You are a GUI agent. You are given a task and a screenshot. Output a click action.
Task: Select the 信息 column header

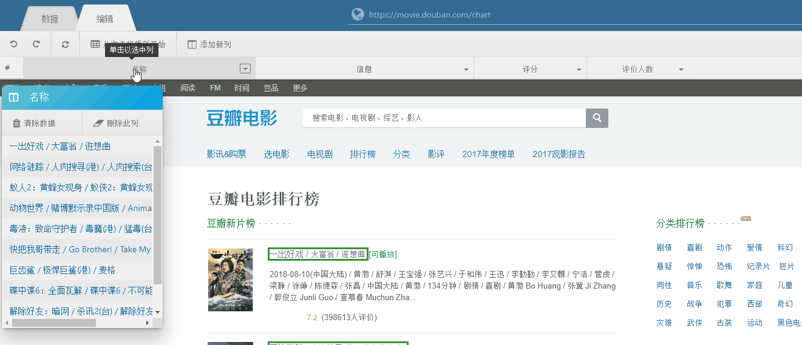(364, 69)
